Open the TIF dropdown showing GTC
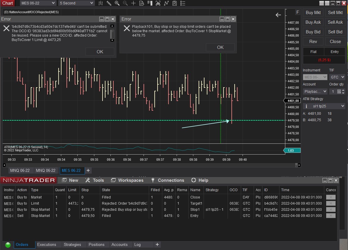348x250 pixels. [337, 77]
